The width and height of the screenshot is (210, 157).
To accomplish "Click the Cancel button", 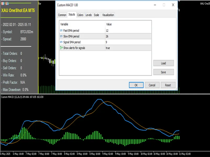I will (x=152, y=85).
